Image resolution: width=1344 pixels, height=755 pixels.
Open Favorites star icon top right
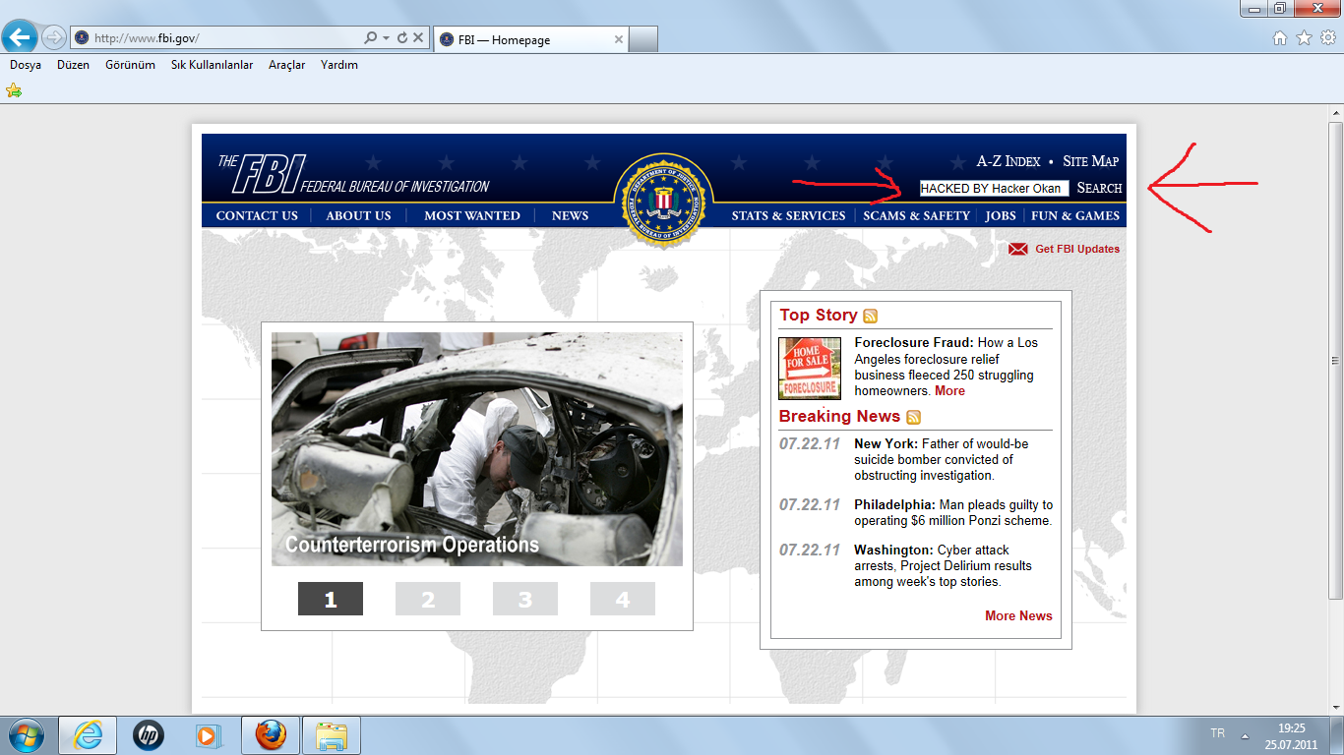[x=1304, y=38]
